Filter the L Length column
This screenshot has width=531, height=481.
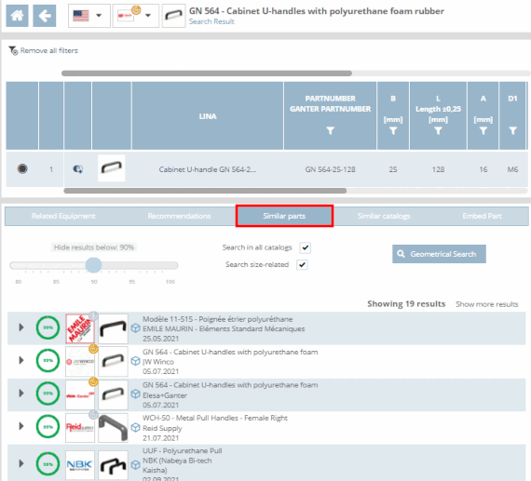[x=438, y=130]
